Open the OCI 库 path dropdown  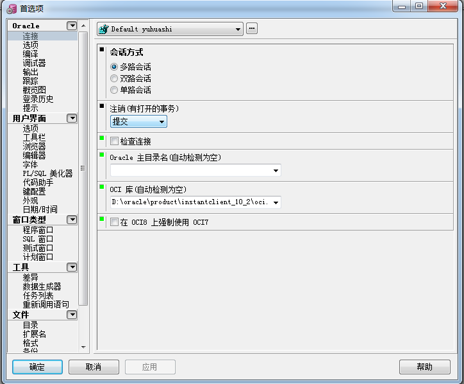click(195, 202)
